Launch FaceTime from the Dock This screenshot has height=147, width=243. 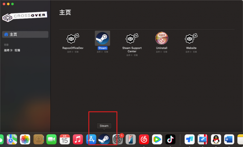click(51, 140)
